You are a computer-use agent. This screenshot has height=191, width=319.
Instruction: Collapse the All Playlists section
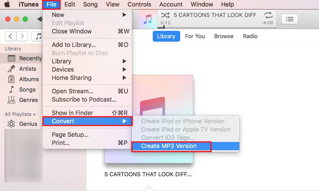pos(20,114)
